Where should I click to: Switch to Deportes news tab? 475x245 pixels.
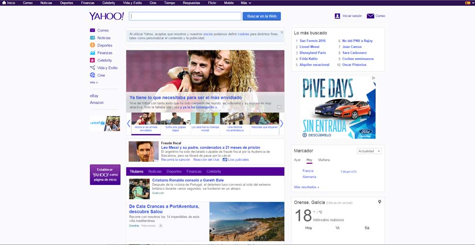tap(174, 171)
